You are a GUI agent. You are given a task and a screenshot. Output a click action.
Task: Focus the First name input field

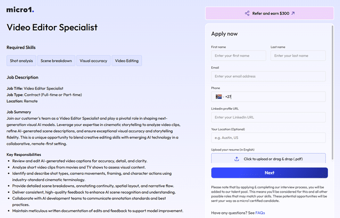(x=238, y=56)
